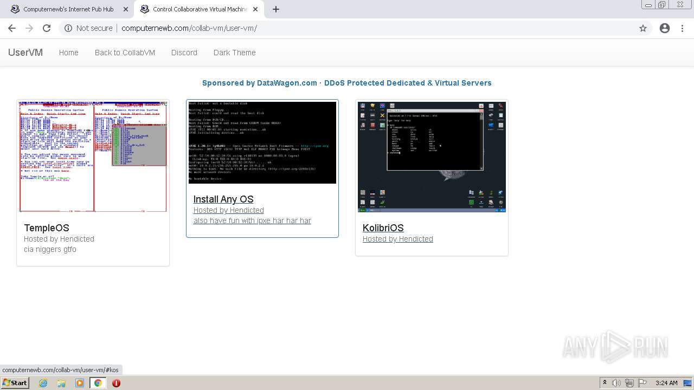Select the Chrome taskbar icon
694x390 pixels.
point(98,383)
